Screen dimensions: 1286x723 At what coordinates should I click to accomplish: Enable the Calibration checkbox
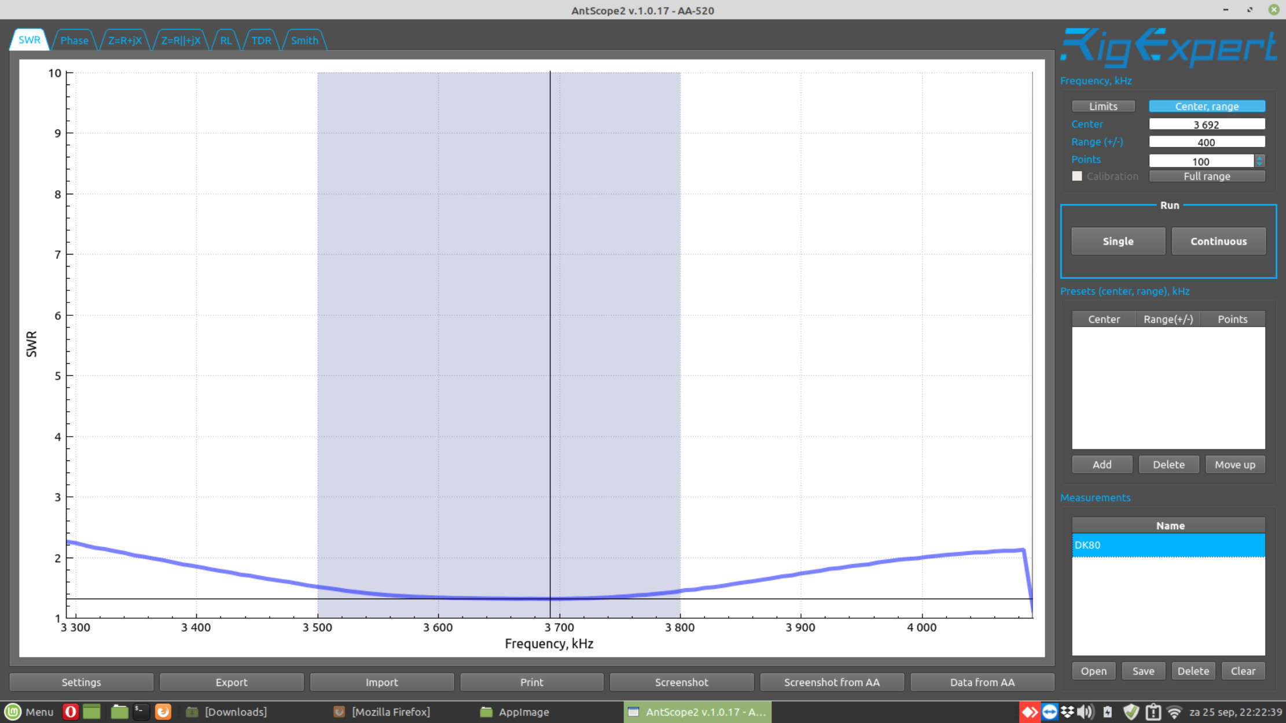pos(1077,176)
